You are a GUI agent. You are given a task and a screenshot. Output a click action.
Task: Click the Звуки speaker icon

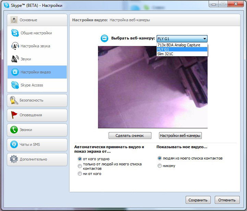[x=15, y=59]
